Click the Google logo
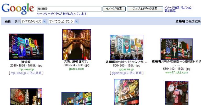The width and height of the screenshot is (201, 105). point(18,9)
